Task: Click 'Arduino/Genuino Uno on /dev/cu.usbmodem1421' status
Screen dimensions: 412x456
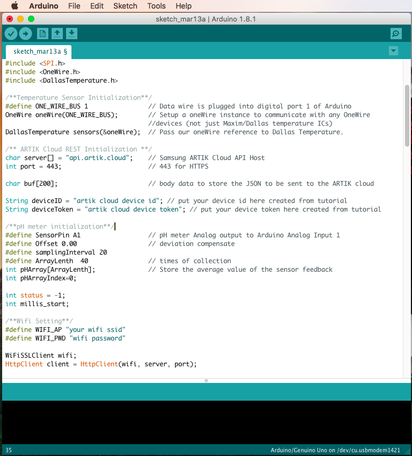Action: click(335, 450)
